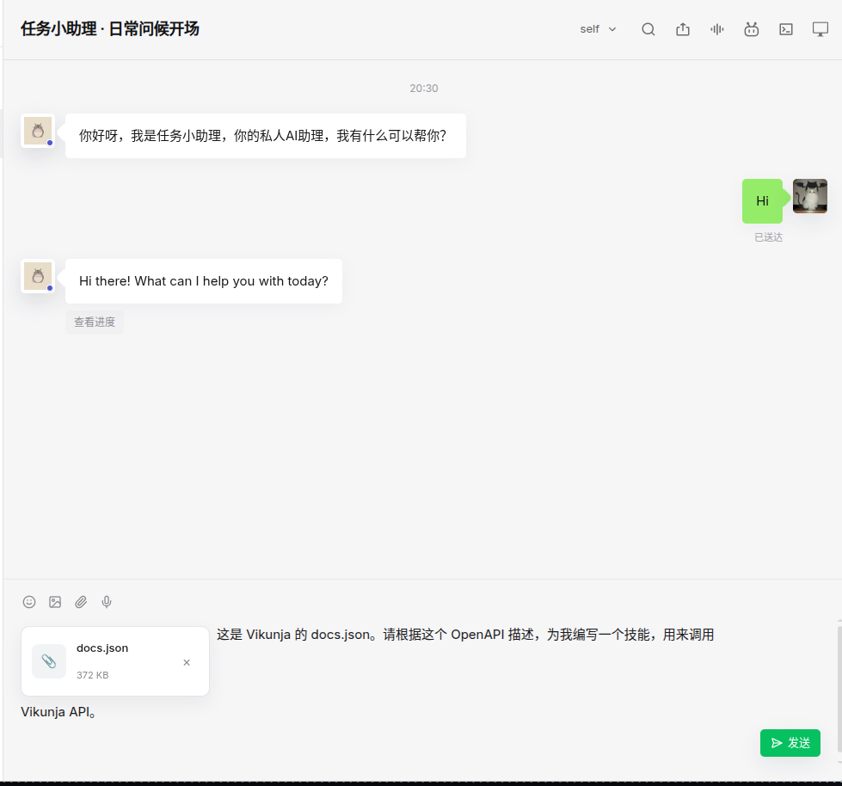Click the '你好呀，我是任务小助理' message

pyautogui.click(x=265, y=136)
